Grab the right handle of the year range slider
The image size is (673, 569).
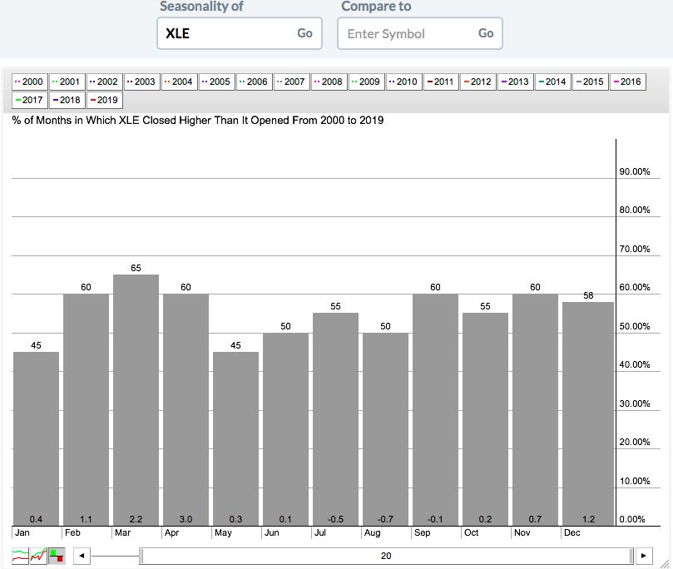(x=631, y=557)
